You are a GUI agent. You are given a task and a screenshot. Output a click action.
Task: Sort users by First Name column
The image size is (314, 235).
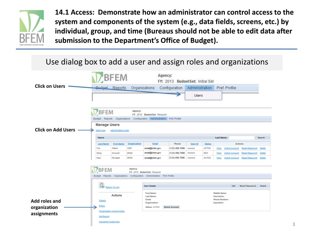point(119,144)
